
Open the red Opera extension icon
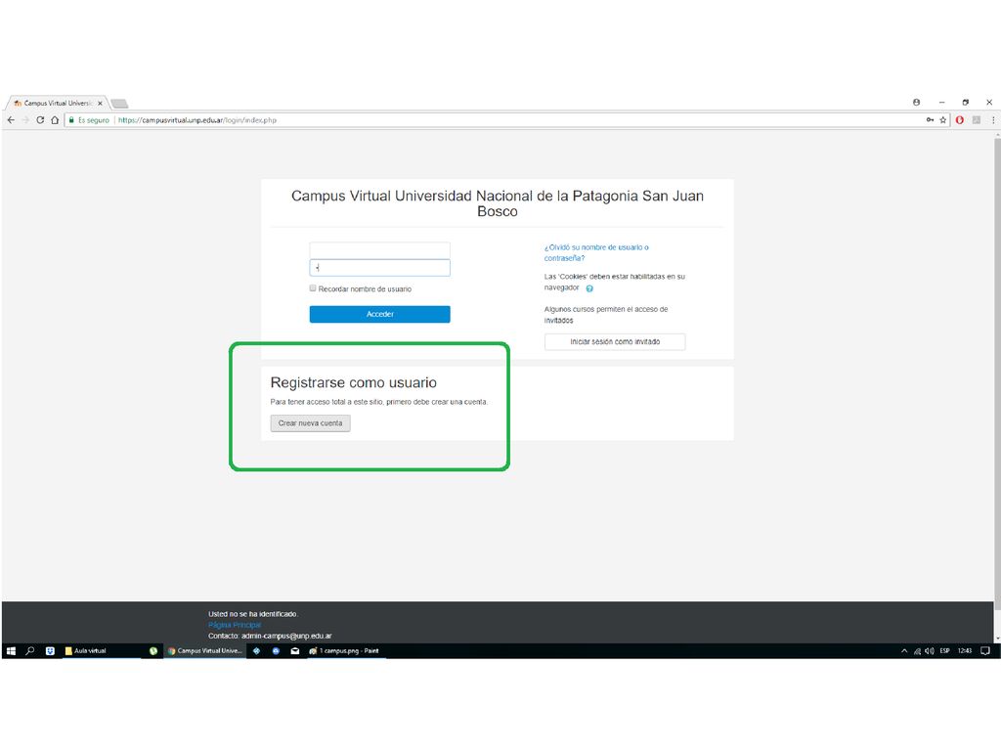pyautogui.click(x=960, y=120)
